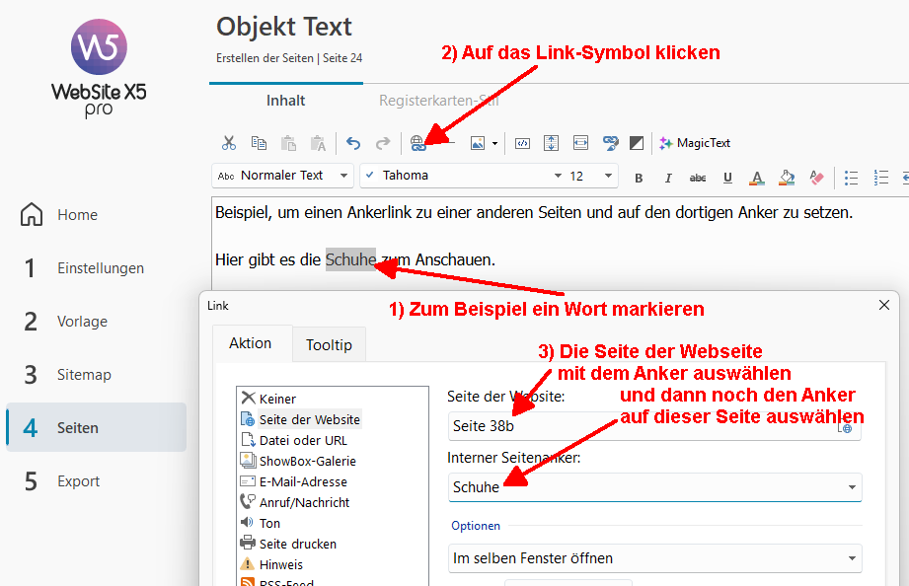Click the Seite der Website input field

point(654,426)
